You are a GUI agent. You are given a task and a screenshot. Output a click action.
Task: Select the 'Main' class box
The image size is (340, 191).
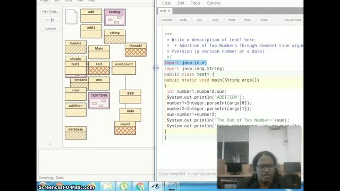tap(99, 52)
